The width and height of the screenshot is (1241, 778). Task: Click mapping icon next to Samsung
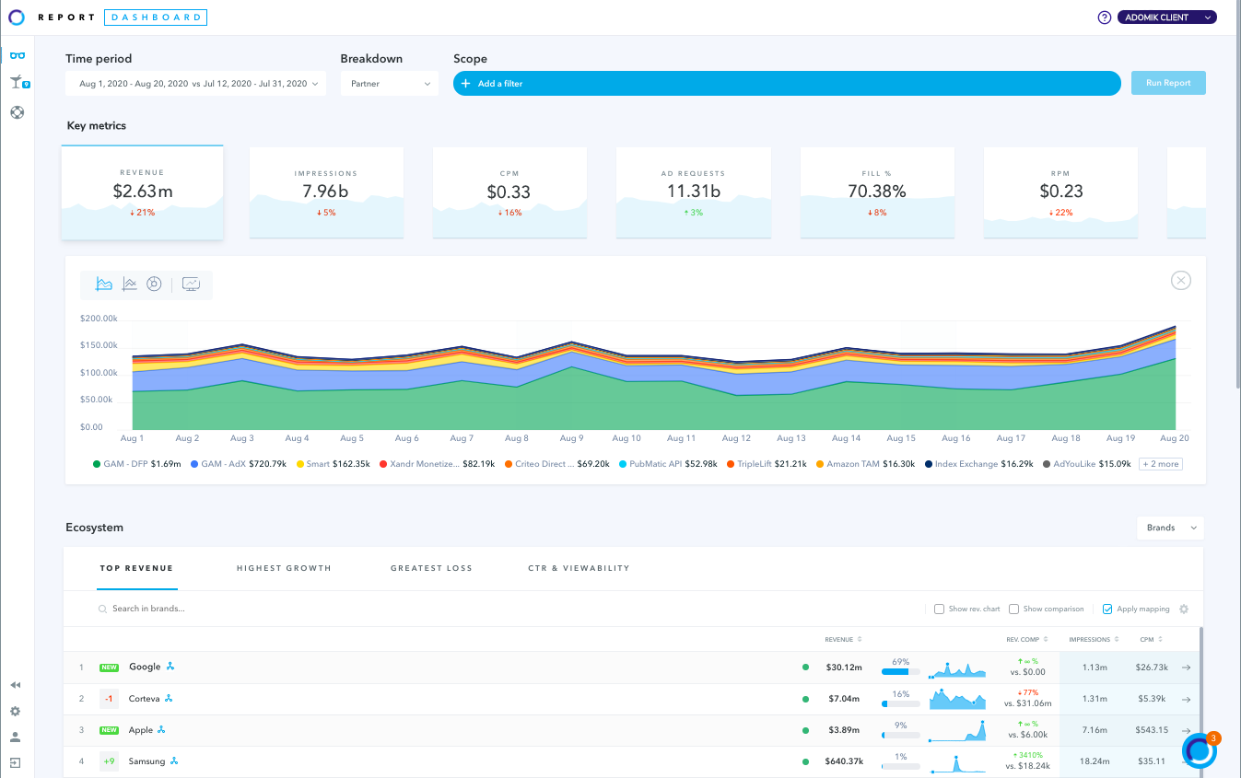click(x=173, y=761)
